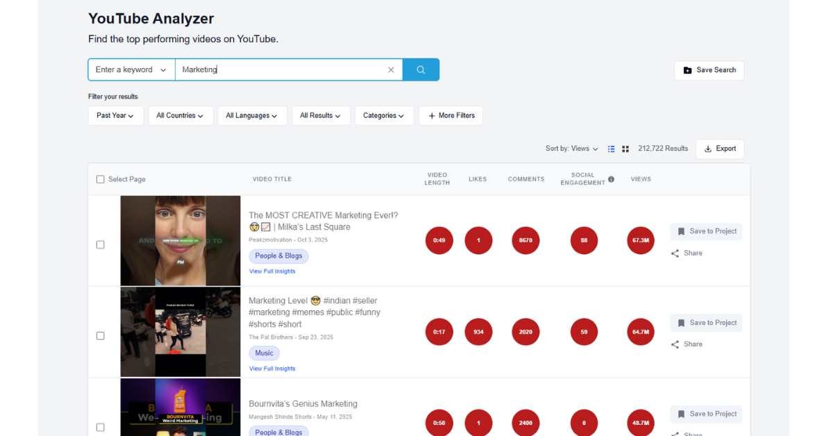Screen dimensions: 833x436
Task: Click the Social Engagement column header
Action: tap(583, 179)
